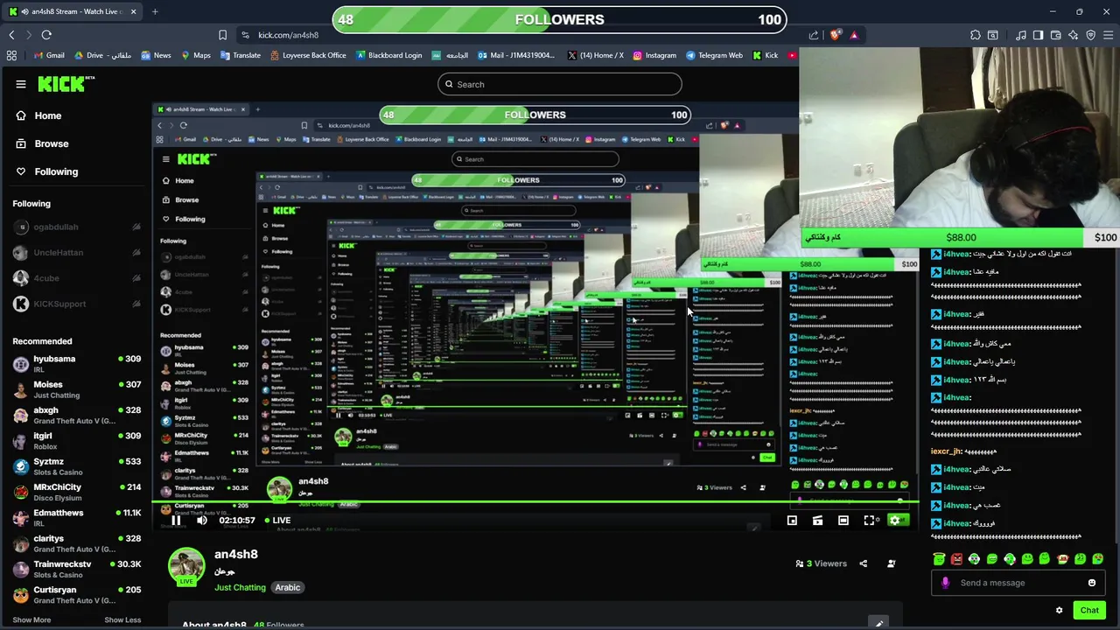
Task: Open the Gmail bookmark
Action: pyautogui.click(x=49, y=55)
